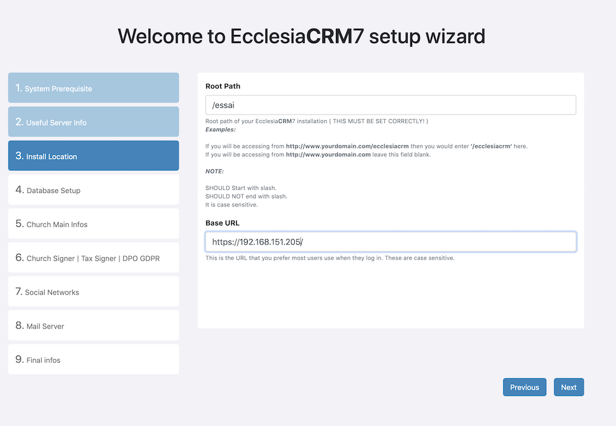The height and width of the screenshot is (426, 616).
Task: Click the Root Path input field
Action: coord(390,105)
